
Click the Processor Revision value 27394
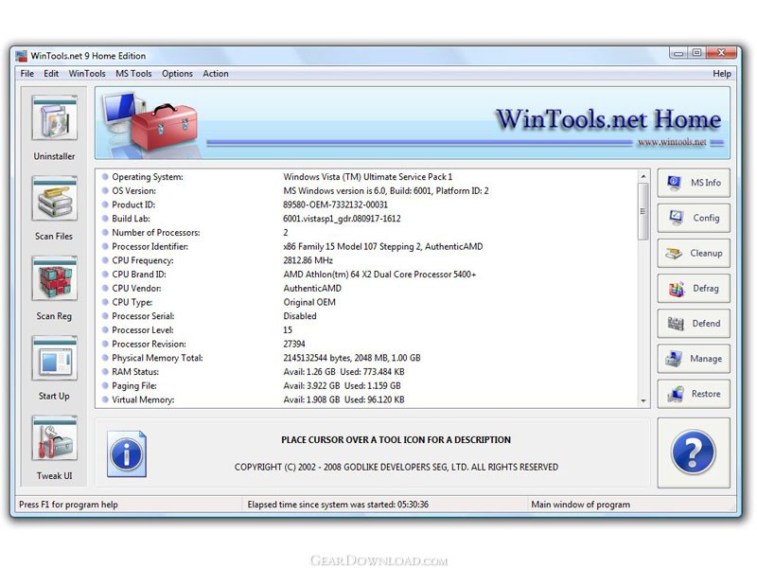[294, 344]
